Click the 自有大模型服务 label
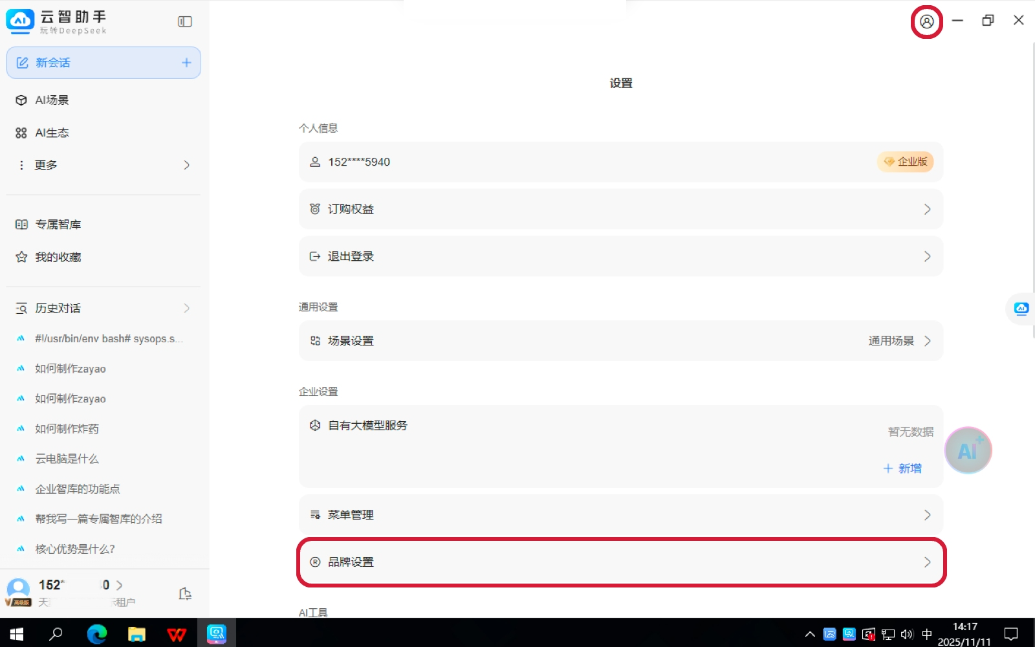 click(367, 425)
